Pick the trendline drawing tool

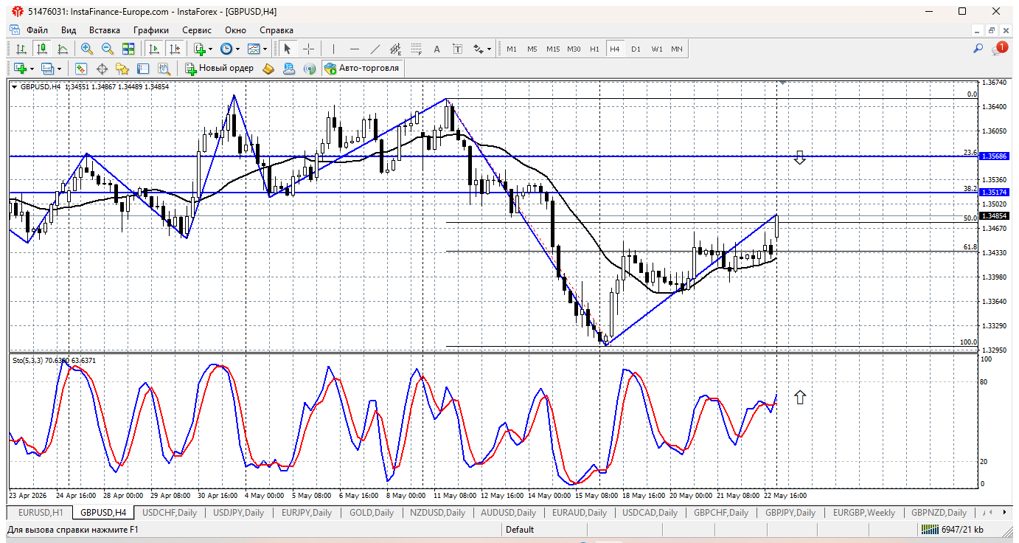375,49
